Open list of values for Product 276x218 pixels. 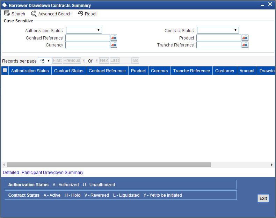coord(245,38)
